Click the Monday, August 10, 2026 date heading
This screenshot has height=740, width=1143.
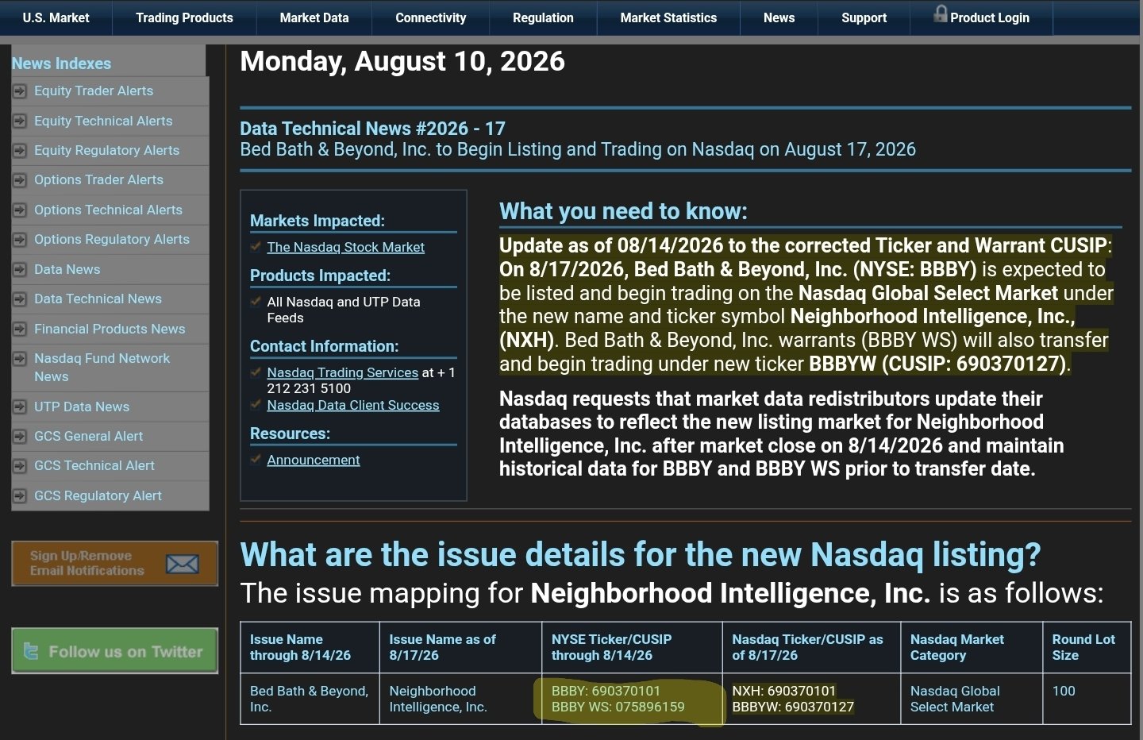point(402,61)
